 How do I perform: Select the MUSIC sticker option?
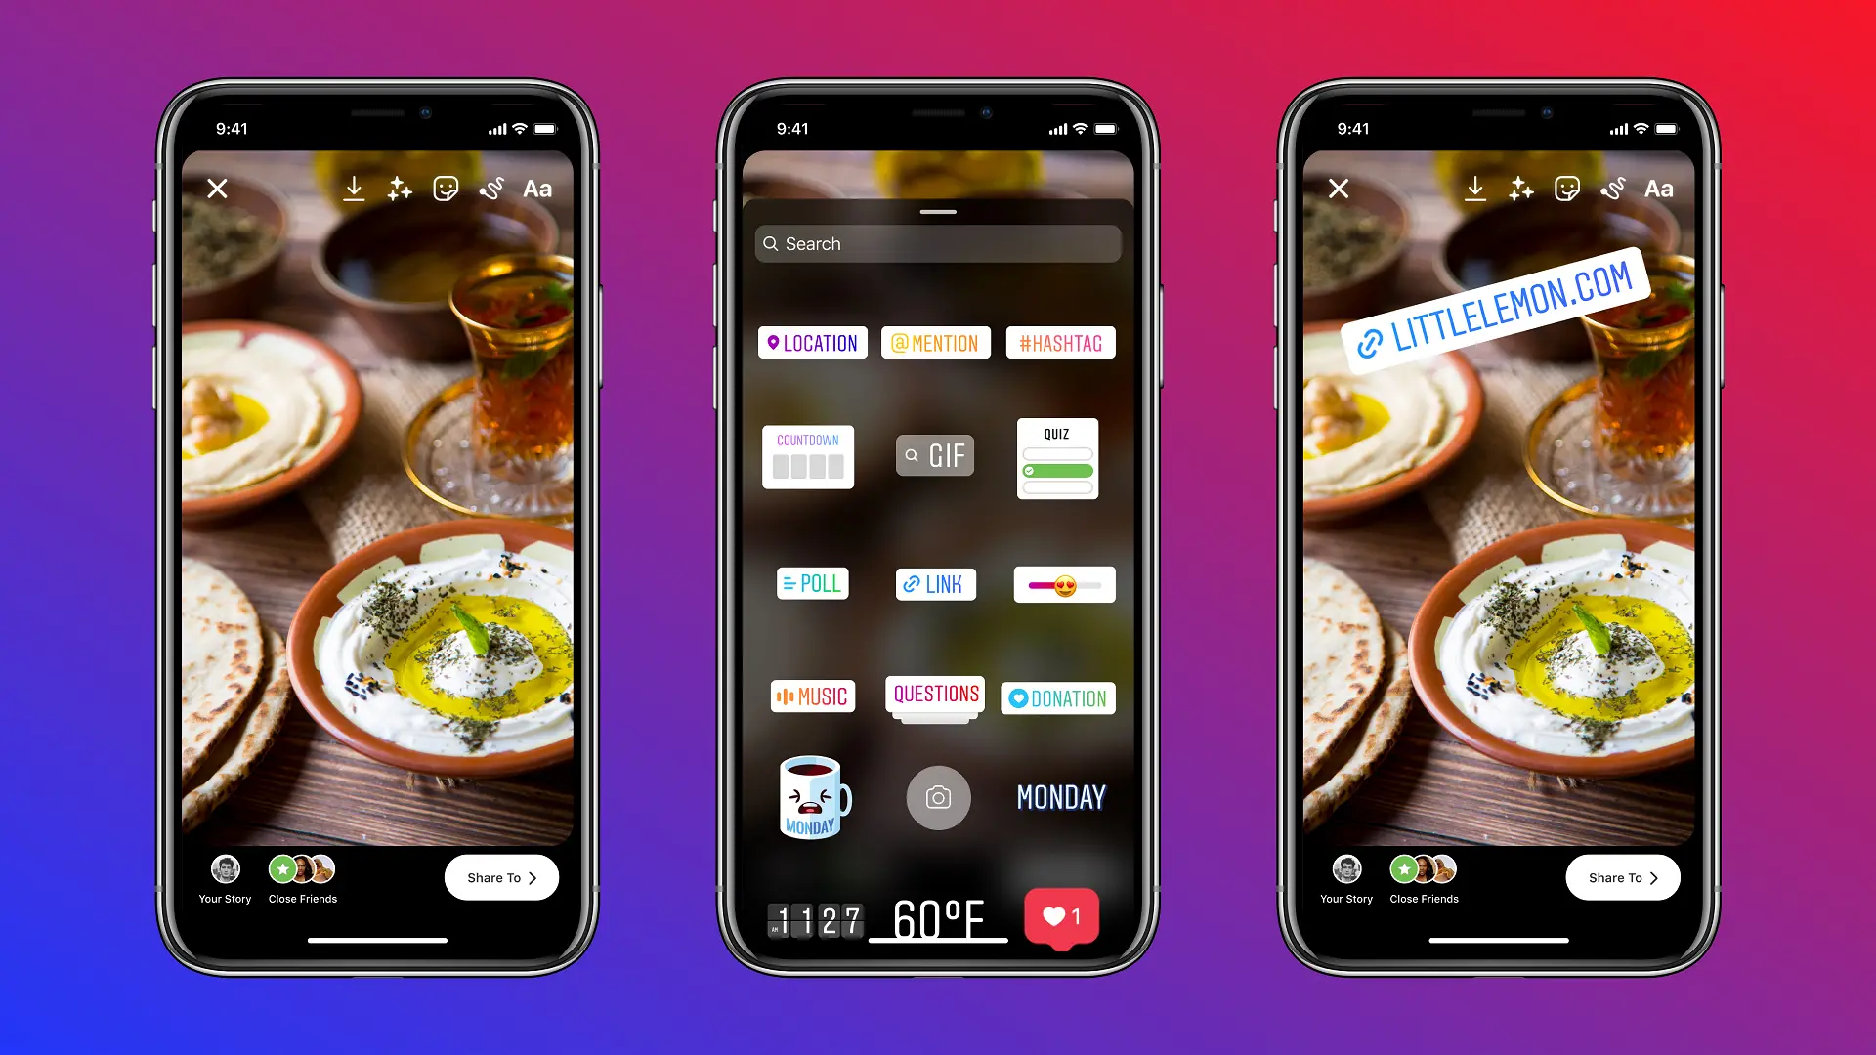pos(810,696)
